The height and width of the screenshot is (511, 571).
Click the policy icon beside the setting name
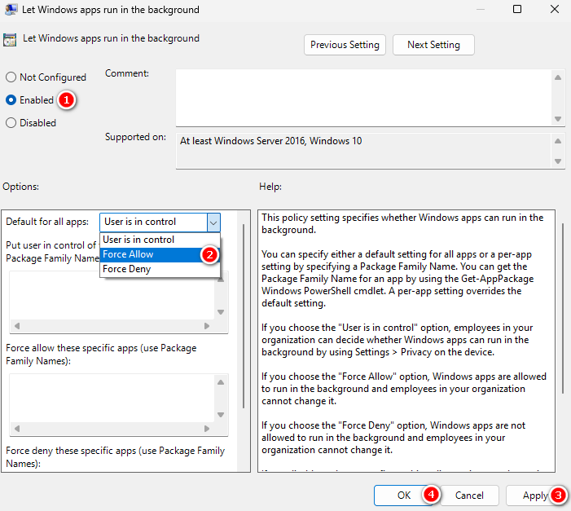pyautogui.click(x=9, y=39)
